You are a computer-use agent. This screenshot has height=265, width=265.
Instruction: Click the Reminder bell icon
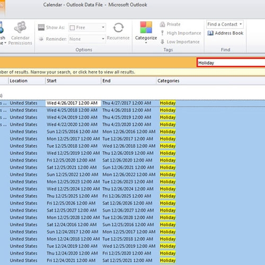point(41,39)
